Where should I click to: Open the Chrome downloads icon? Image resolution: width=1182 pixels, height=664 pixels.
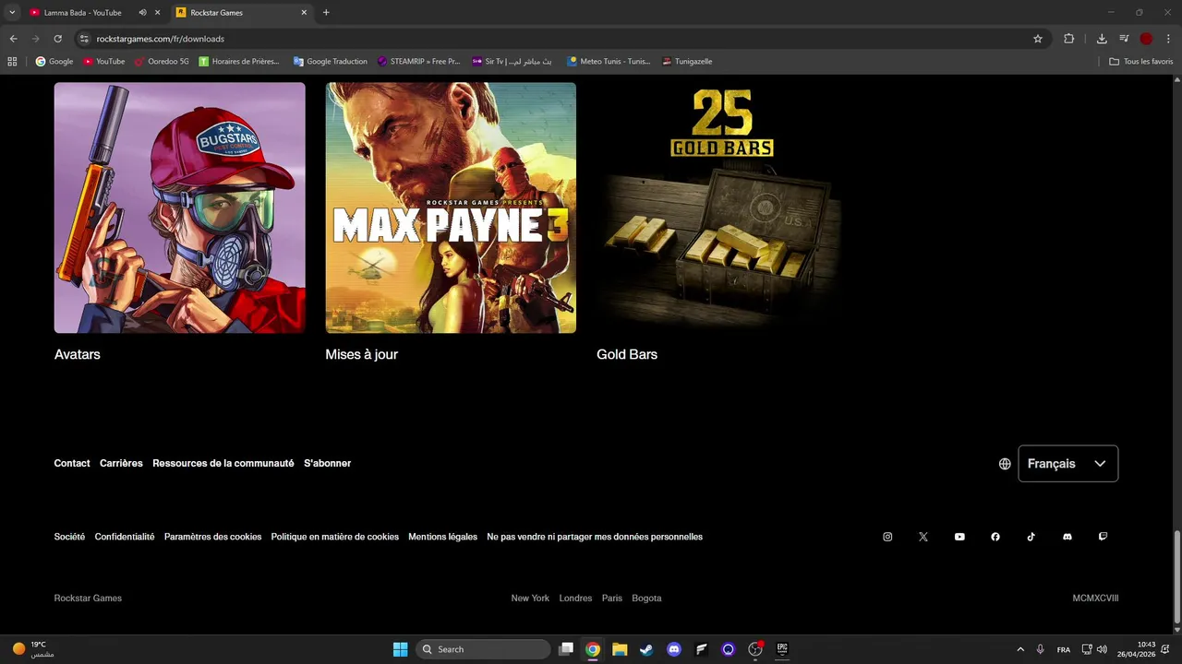(1102, 39)
